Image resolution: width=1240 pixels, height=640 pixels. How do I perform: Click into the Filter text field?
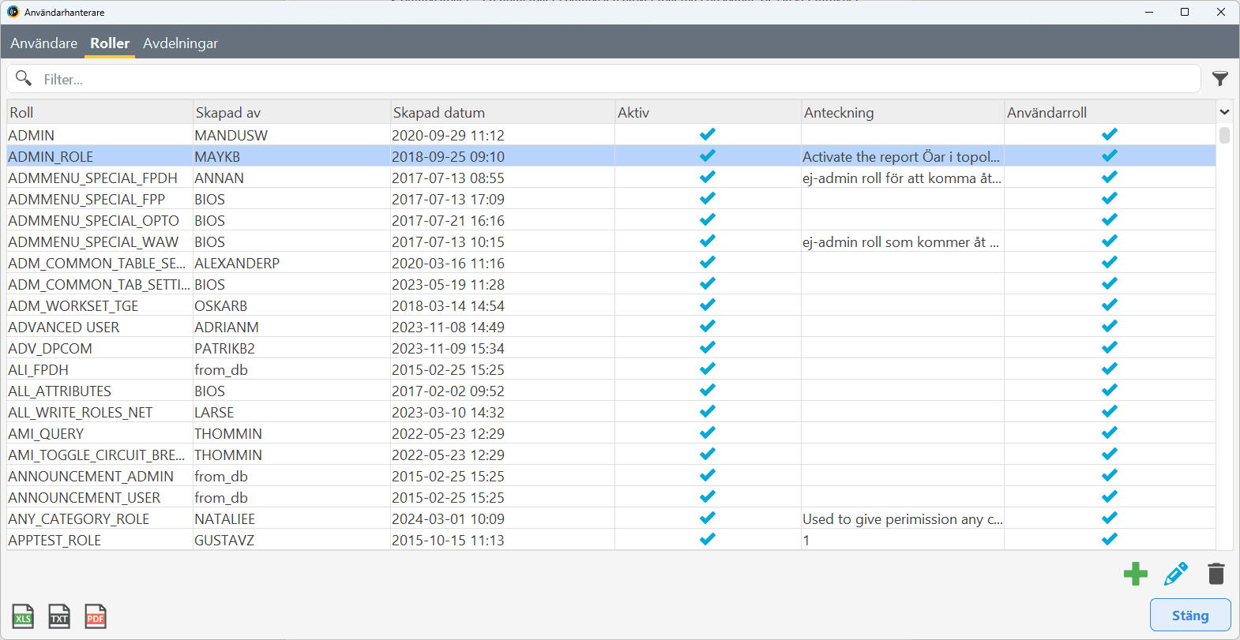pyautogui.click(x=616, y=79)
